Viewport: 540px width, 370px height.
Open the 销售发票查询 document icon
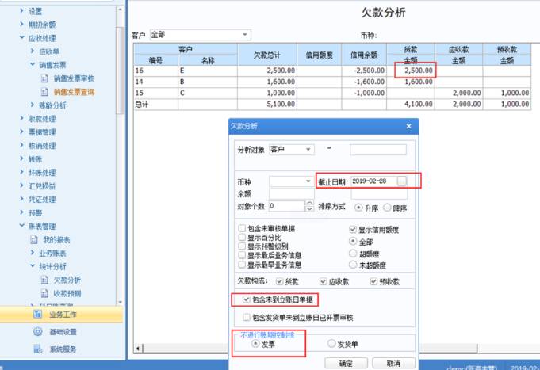click(44, 92)
